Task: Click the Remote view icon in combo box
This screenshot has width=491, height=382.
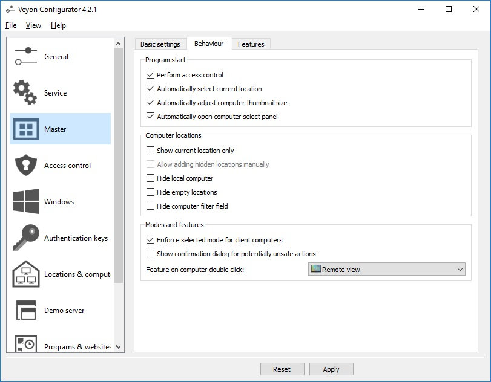Action: tap(315, 269)
